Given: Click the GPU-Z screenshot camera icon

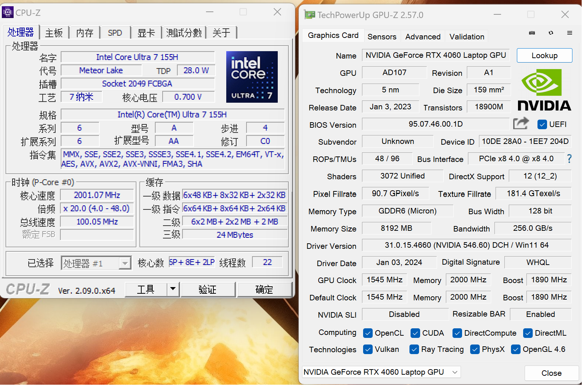Looking at the screenshot, I should tap(532, 33).
